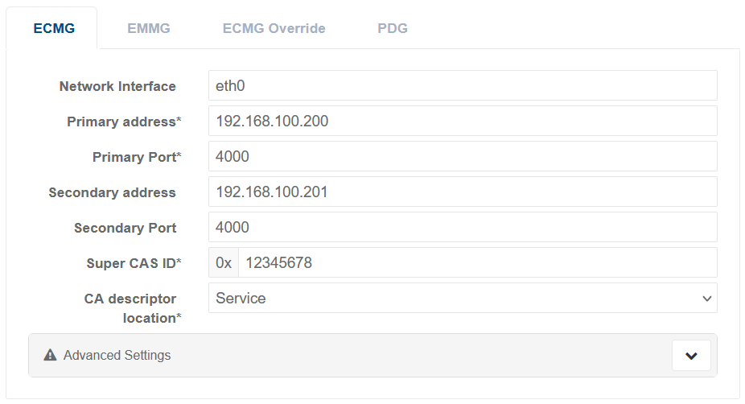Select the ECMG tab
Viewport: 745px width, 404px height.
[54, 28]
